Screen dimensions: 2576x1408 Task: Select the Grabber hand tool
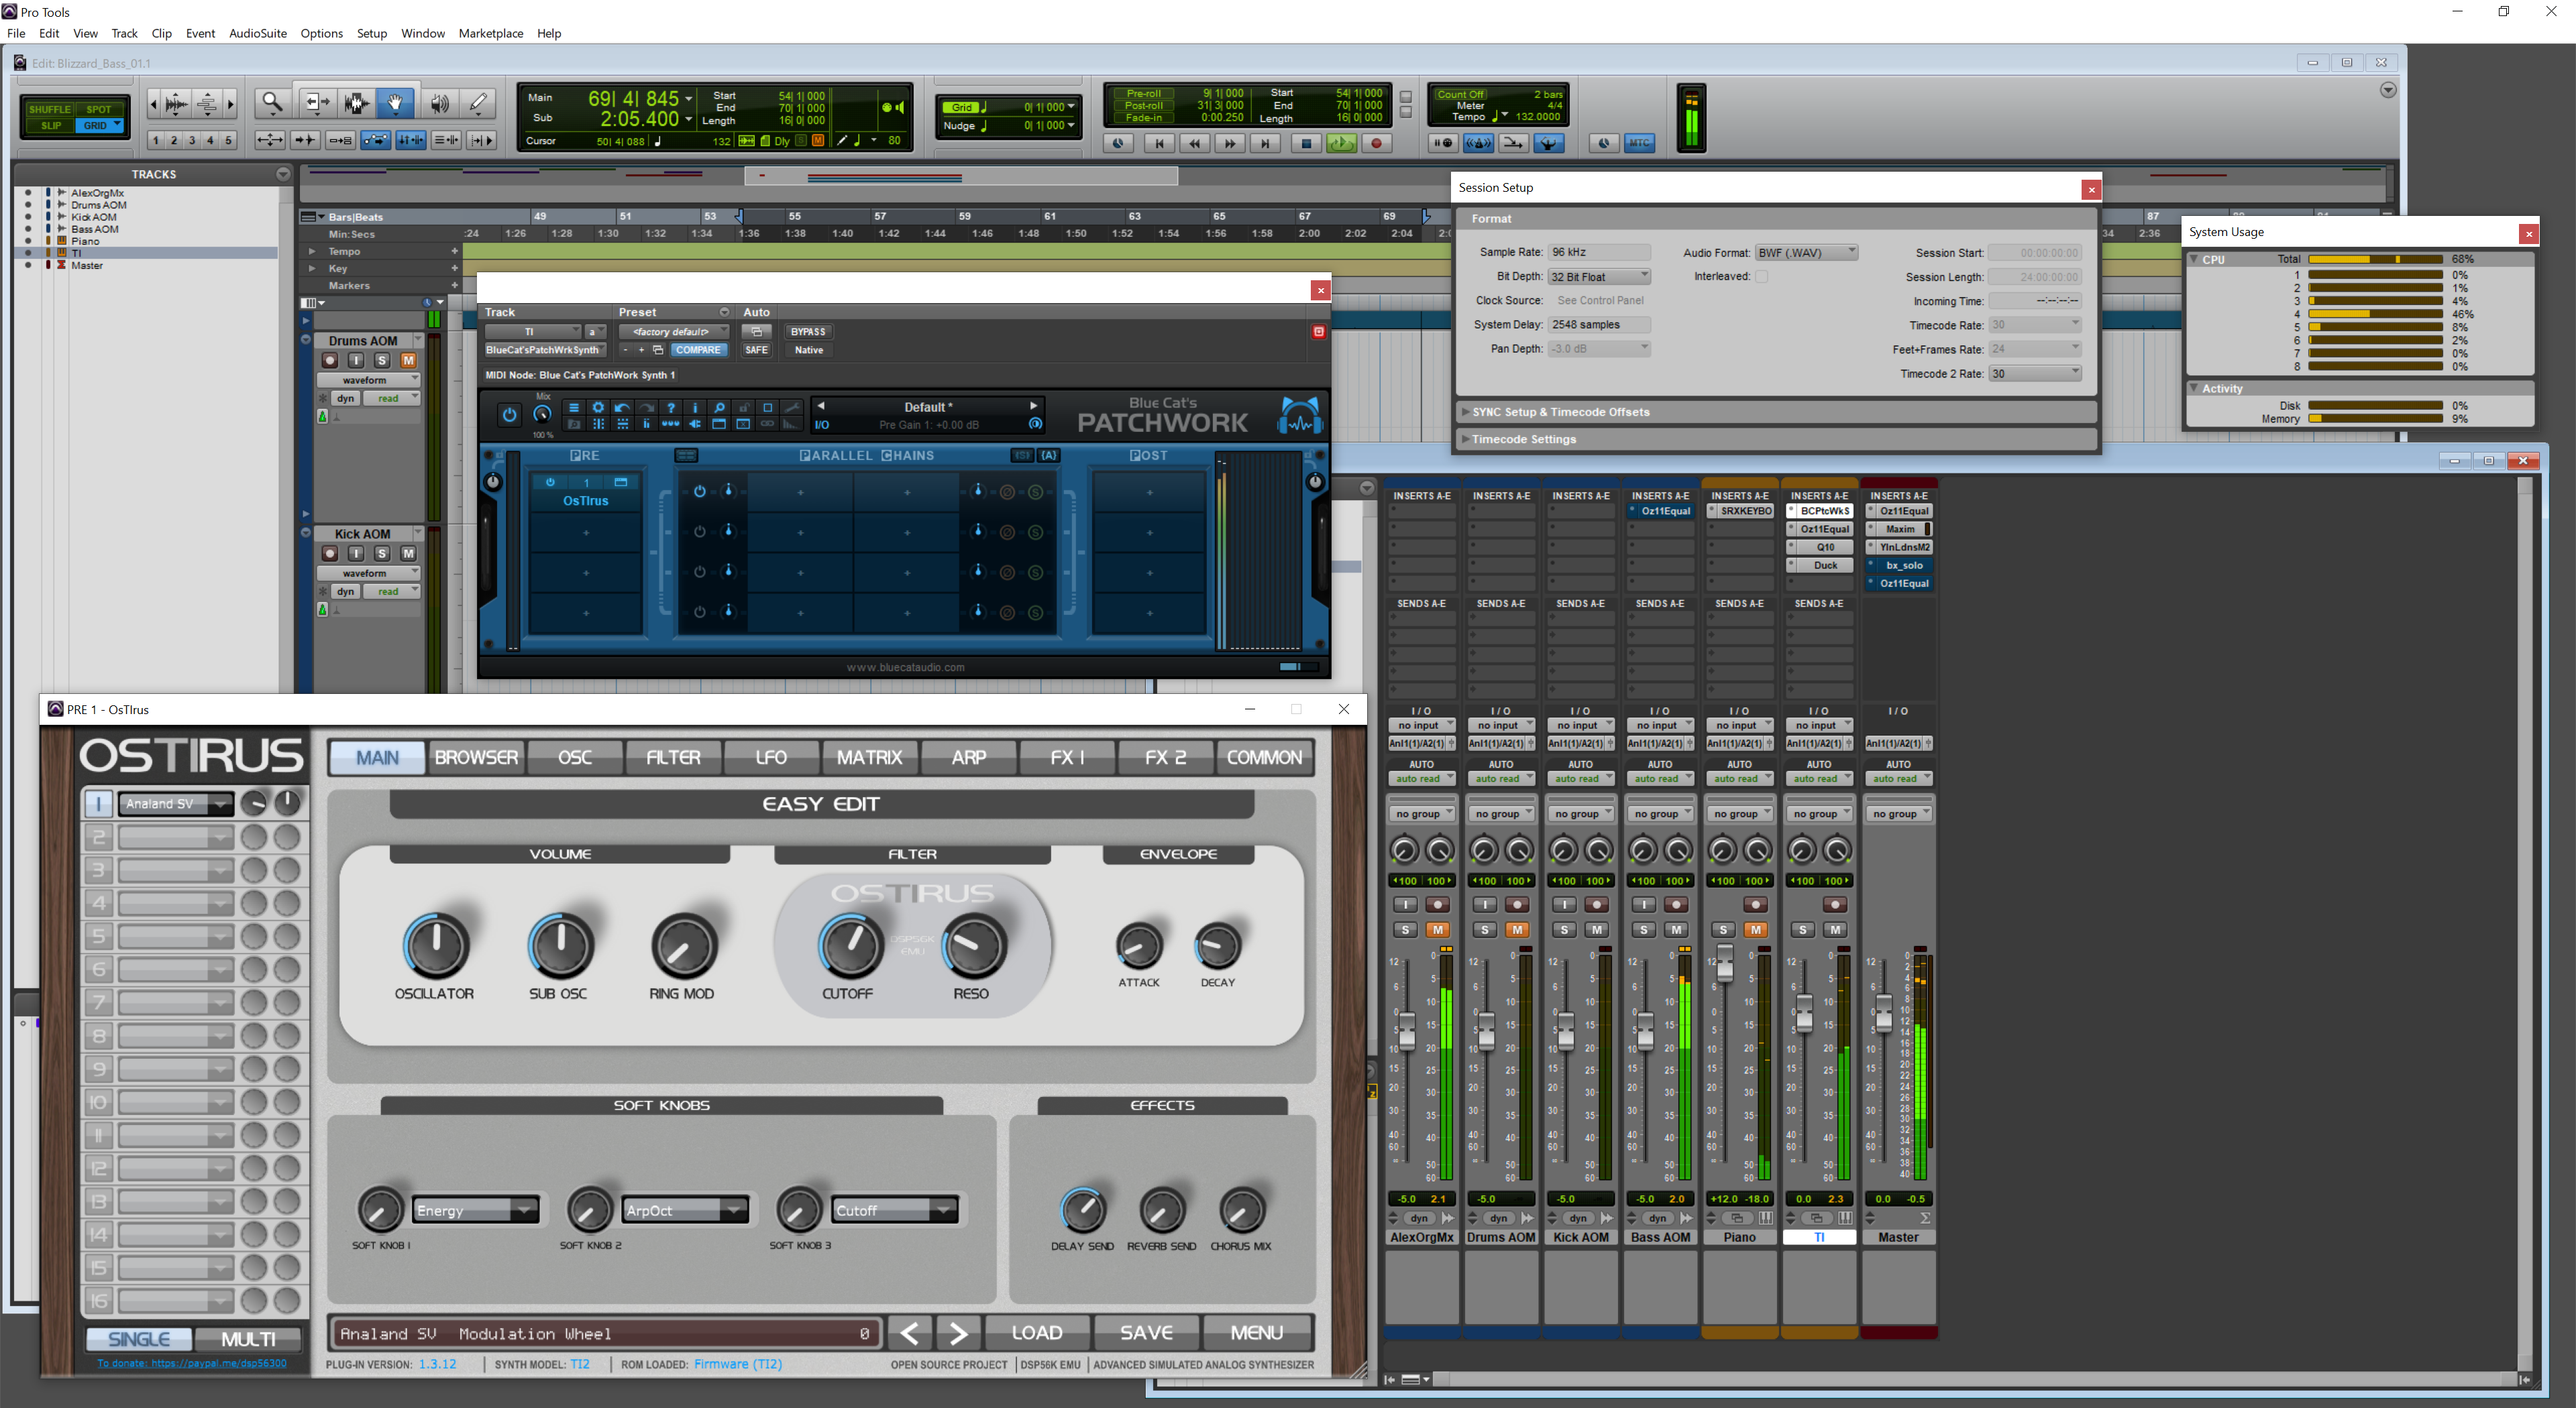tap(395, 103)
